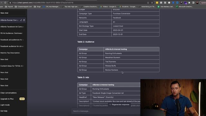
Task: Click the "New Release!" (Scarcity) headline cell
Action: 116,97
